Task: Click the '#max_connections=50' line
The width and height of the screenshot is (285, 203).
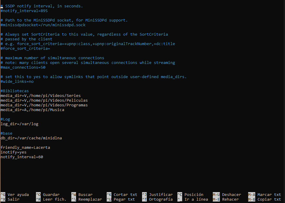Action: [23, 67]
